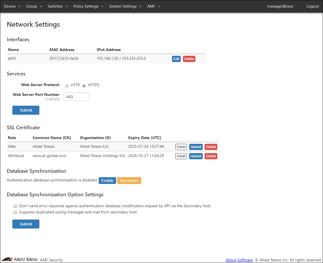Expand the AMF menu
This screenshot has width=323, height=263.
pyautogui.click(x=153, y=6)
